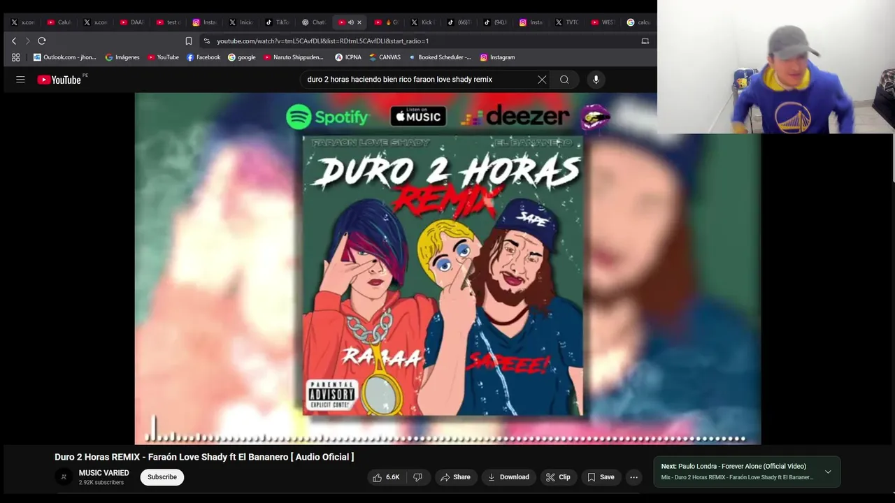Switch to the (94) TikTok tab
Screen dimensions: 895x503
[x=496, y=22]
